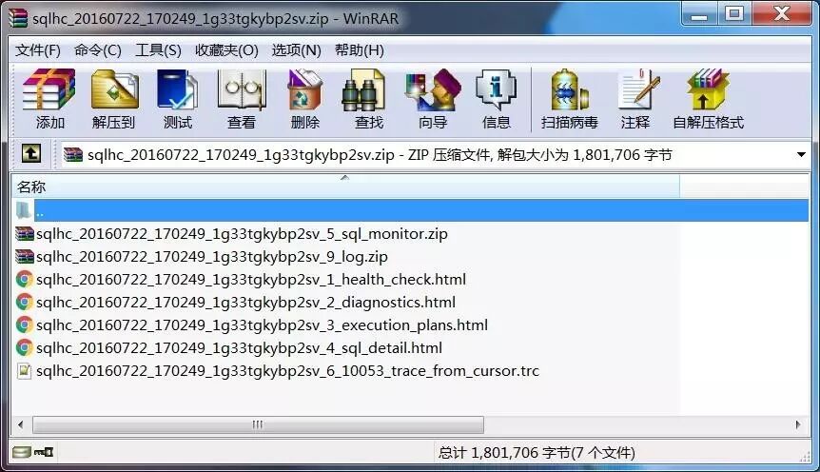The width and height of the screenshot is (820, 472).
Task: Click the icon of trace_from_cursor.trc file
Action: click(24, 370)
